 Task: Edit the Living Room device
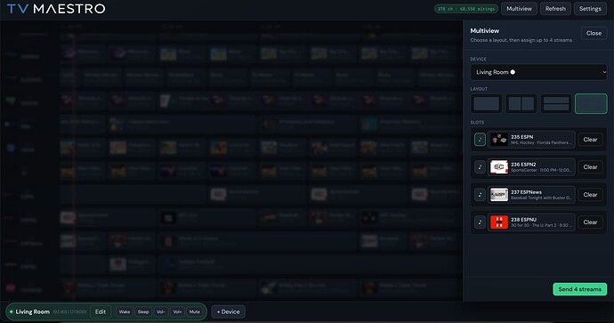pyautogui.click(x=101, y=311)
